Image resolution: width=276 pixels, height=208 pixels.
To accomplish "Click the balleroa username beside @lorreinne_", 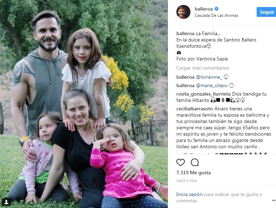I will click(185, 77).
